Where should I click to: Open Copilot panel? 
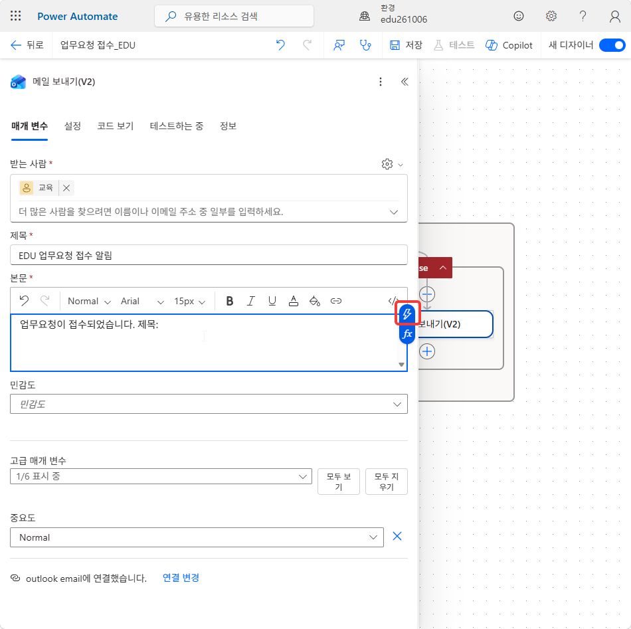pyautogui.click(x=509, y=45)
